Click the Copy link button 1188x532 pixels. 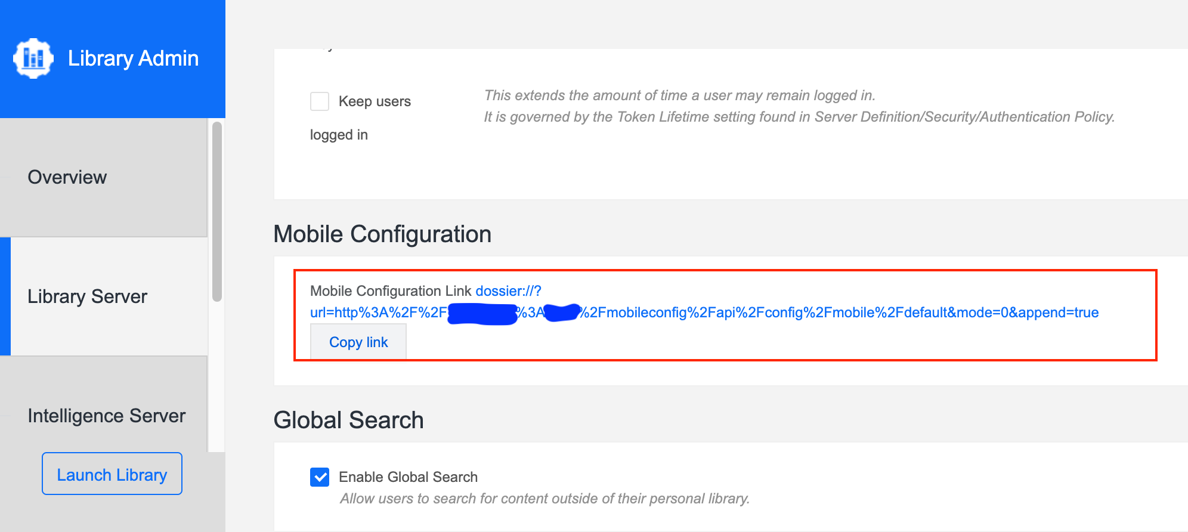pyautogui.click(x=358, y=342)
